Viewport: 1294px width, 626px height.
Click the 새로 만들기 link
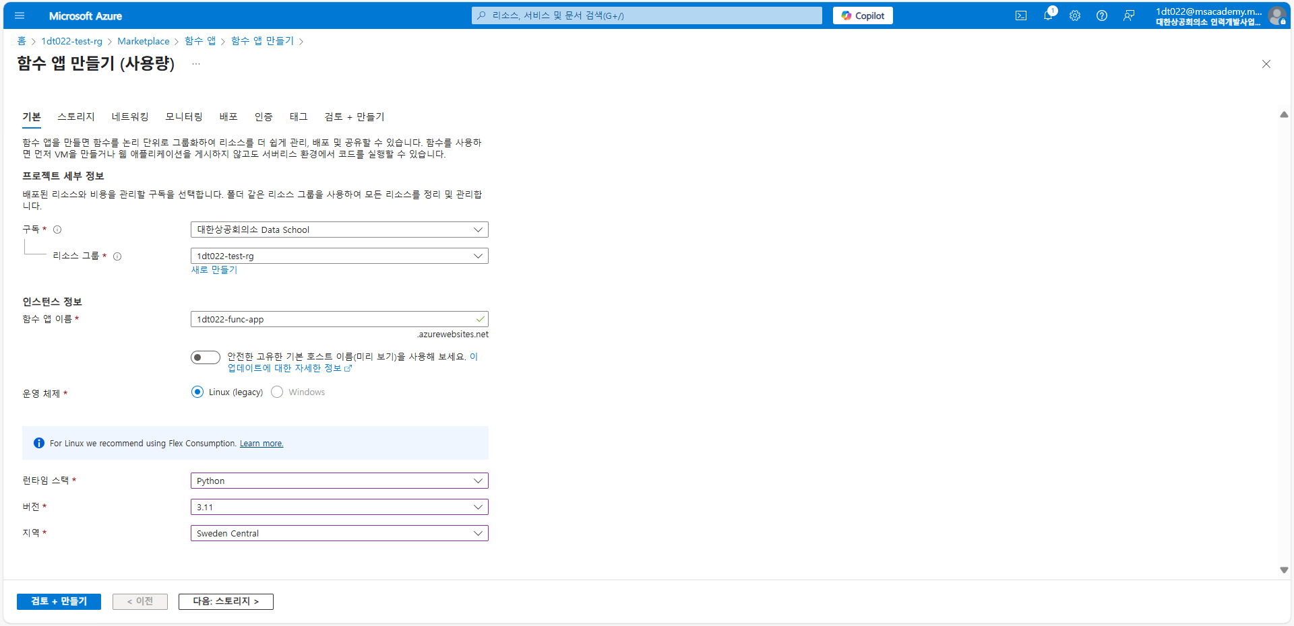click(x=214, y=270)
